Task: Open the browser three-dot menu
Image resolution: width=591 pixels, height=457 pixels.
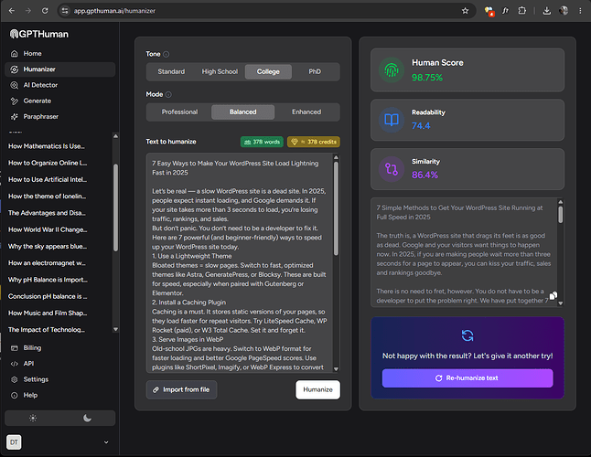Action: click(580, 11)
